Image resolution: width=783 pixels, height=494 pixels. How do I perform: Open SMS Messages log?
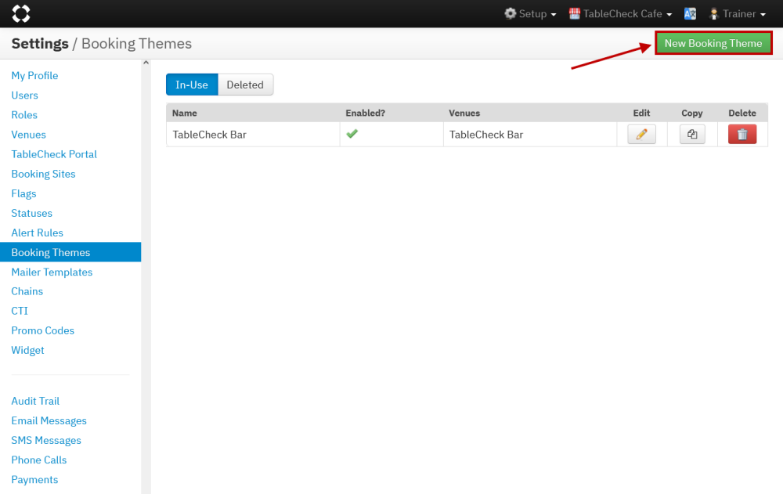pos(46,440)
